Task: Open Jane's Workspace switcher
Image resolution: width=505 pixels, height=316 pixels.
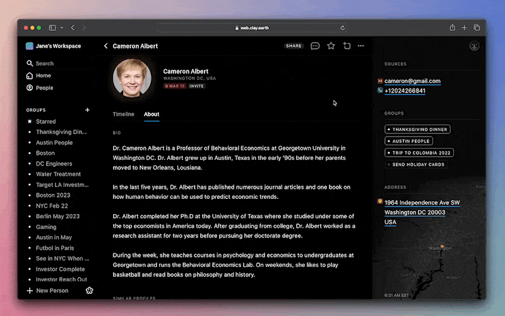Action: click(54, 46)
